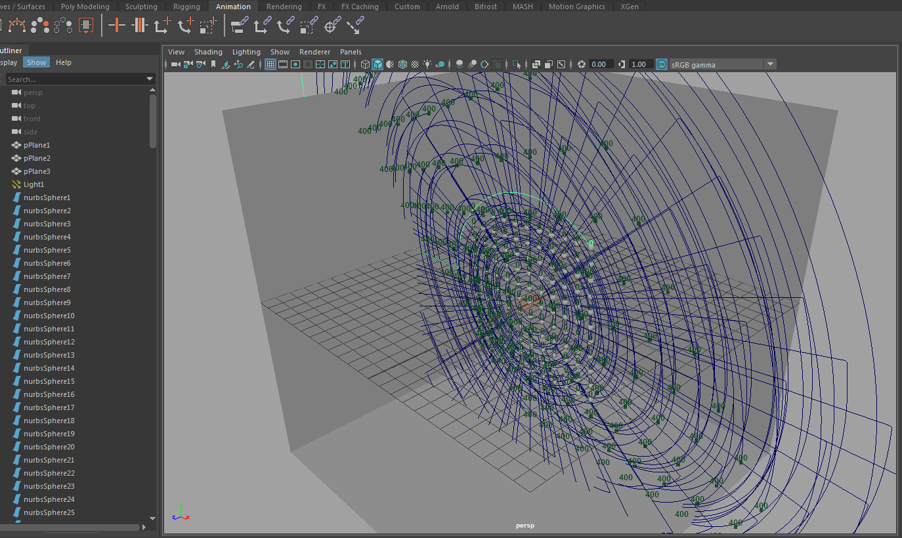This screenshot has height=538, width=902.
Task: Click the exposure value field showing 0.00
Action: [600, 64]
